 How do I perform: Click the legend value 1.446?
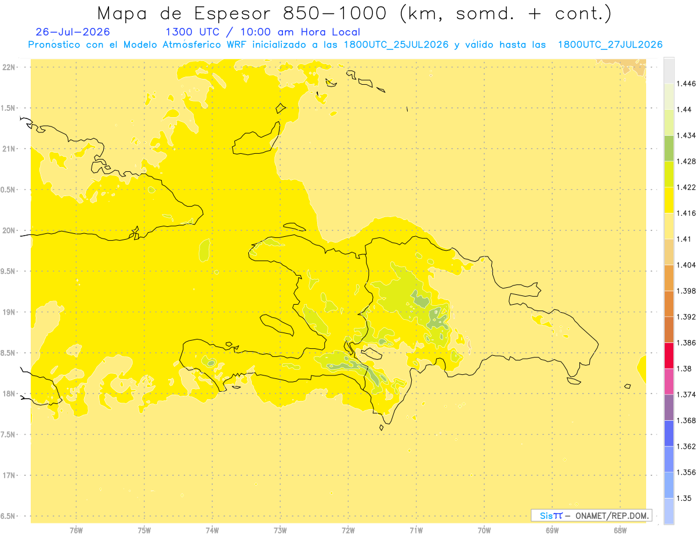(x=686, y=84)
